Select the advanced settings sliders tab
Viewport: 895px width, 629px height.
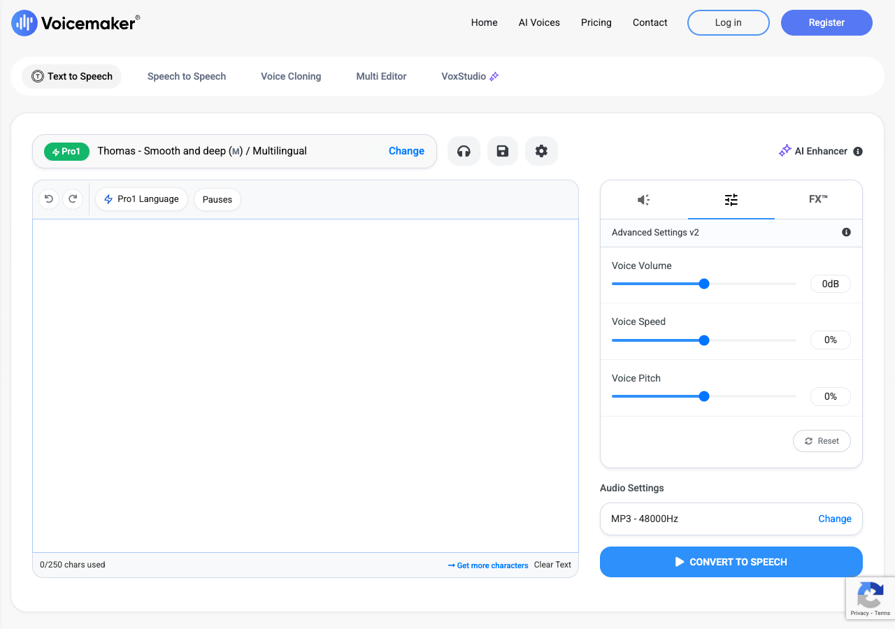click(731, 200)
